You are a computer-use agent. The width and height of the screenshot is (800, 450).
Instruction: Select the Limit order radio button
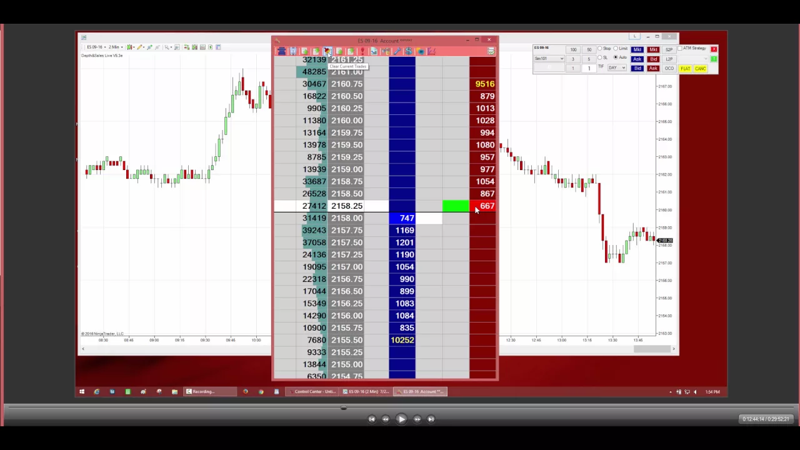click(616, 48)
